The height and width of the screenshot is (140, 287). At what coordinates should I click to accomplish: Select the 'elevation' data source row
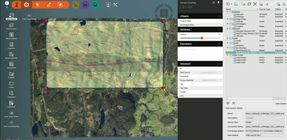256,45
